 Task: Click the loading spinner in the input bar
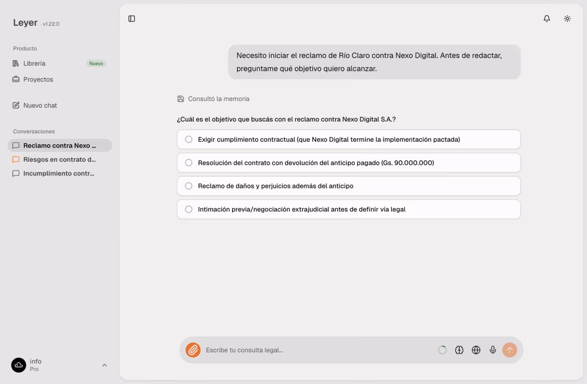pos(442,350)
